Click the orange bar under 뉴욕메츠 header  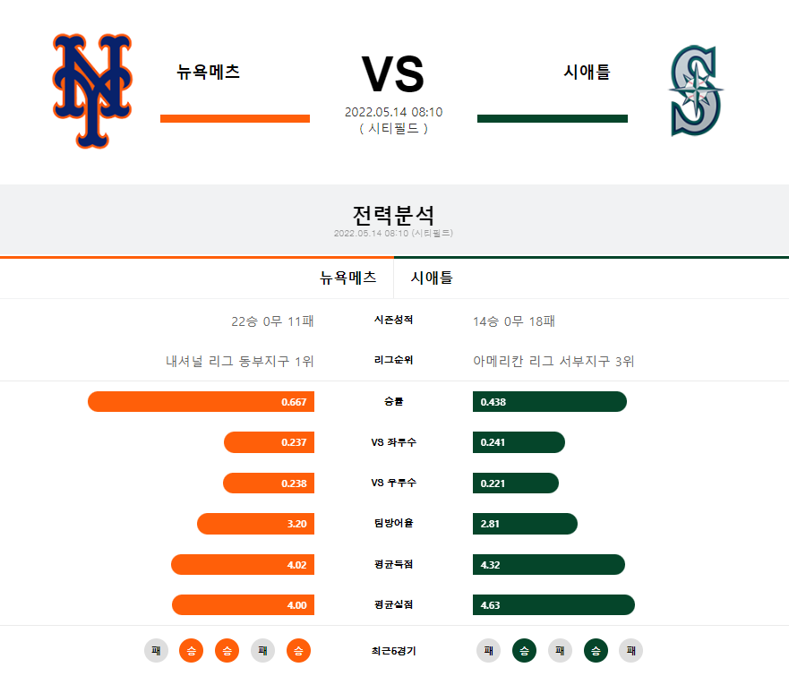tap(235, 119)
